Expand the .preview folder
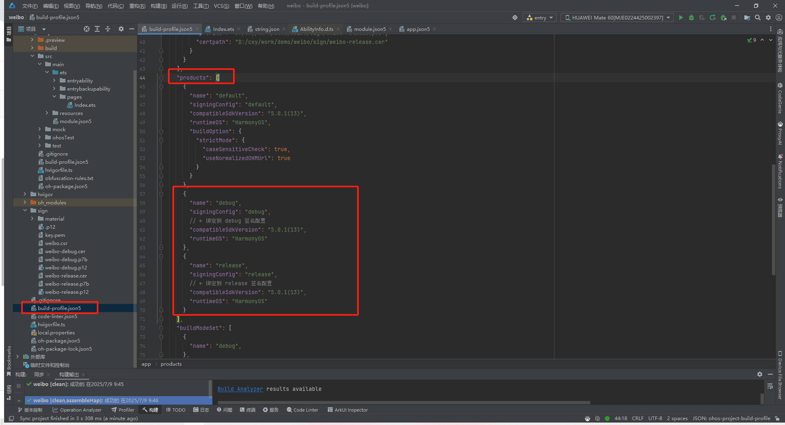785x425 pixels. [32, 40]
